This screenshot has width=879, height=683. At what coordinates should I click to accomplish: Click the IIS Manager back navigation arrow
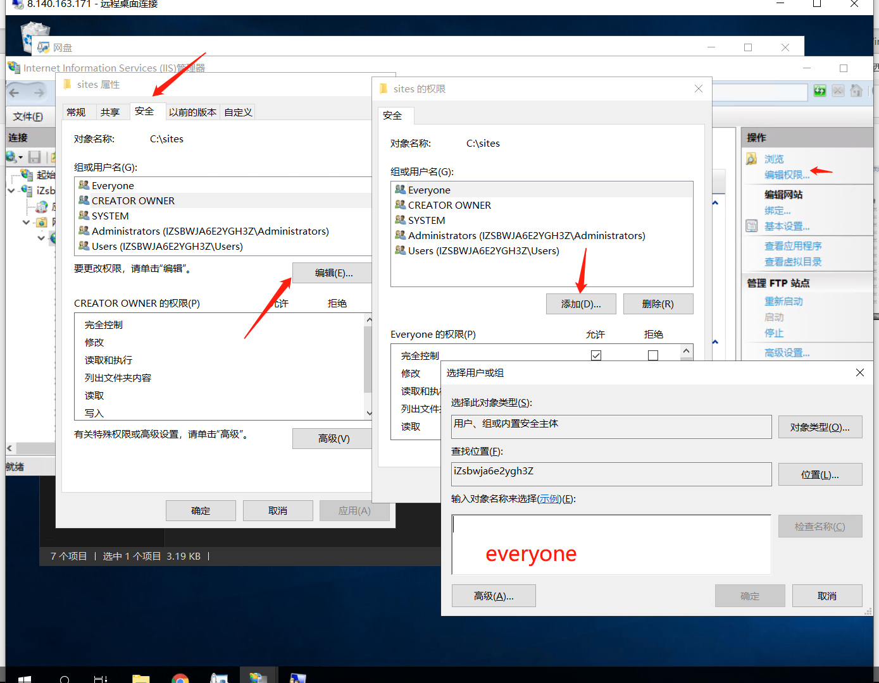coord(15,93)
